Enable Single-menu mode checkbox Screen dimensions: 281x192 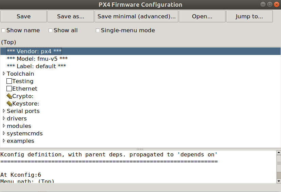[98, 31]
